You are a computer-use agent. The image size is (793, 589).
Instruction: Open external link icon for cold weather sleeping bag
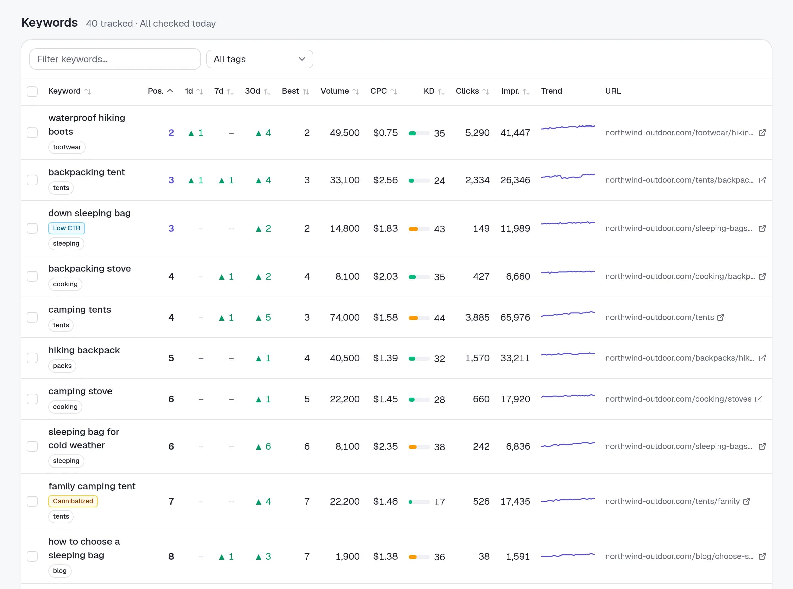762,446
